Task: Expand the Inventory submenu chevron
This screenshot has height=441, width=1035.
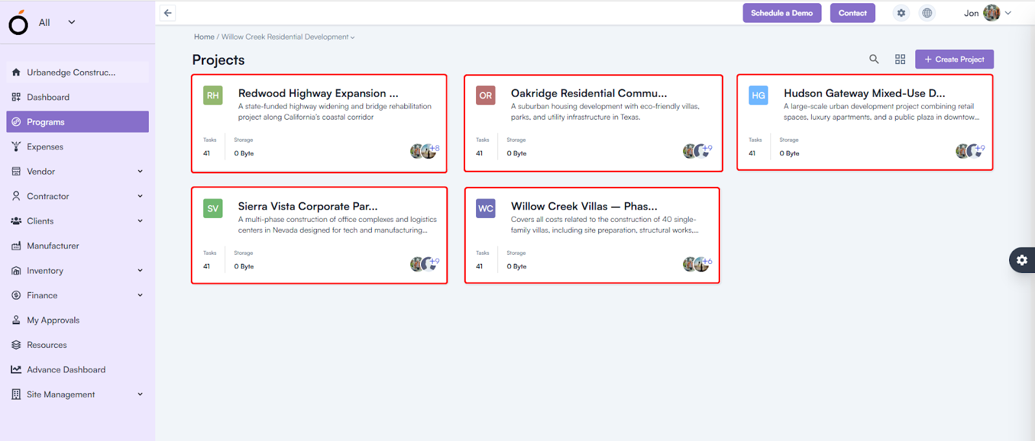Action: point(140,270)
